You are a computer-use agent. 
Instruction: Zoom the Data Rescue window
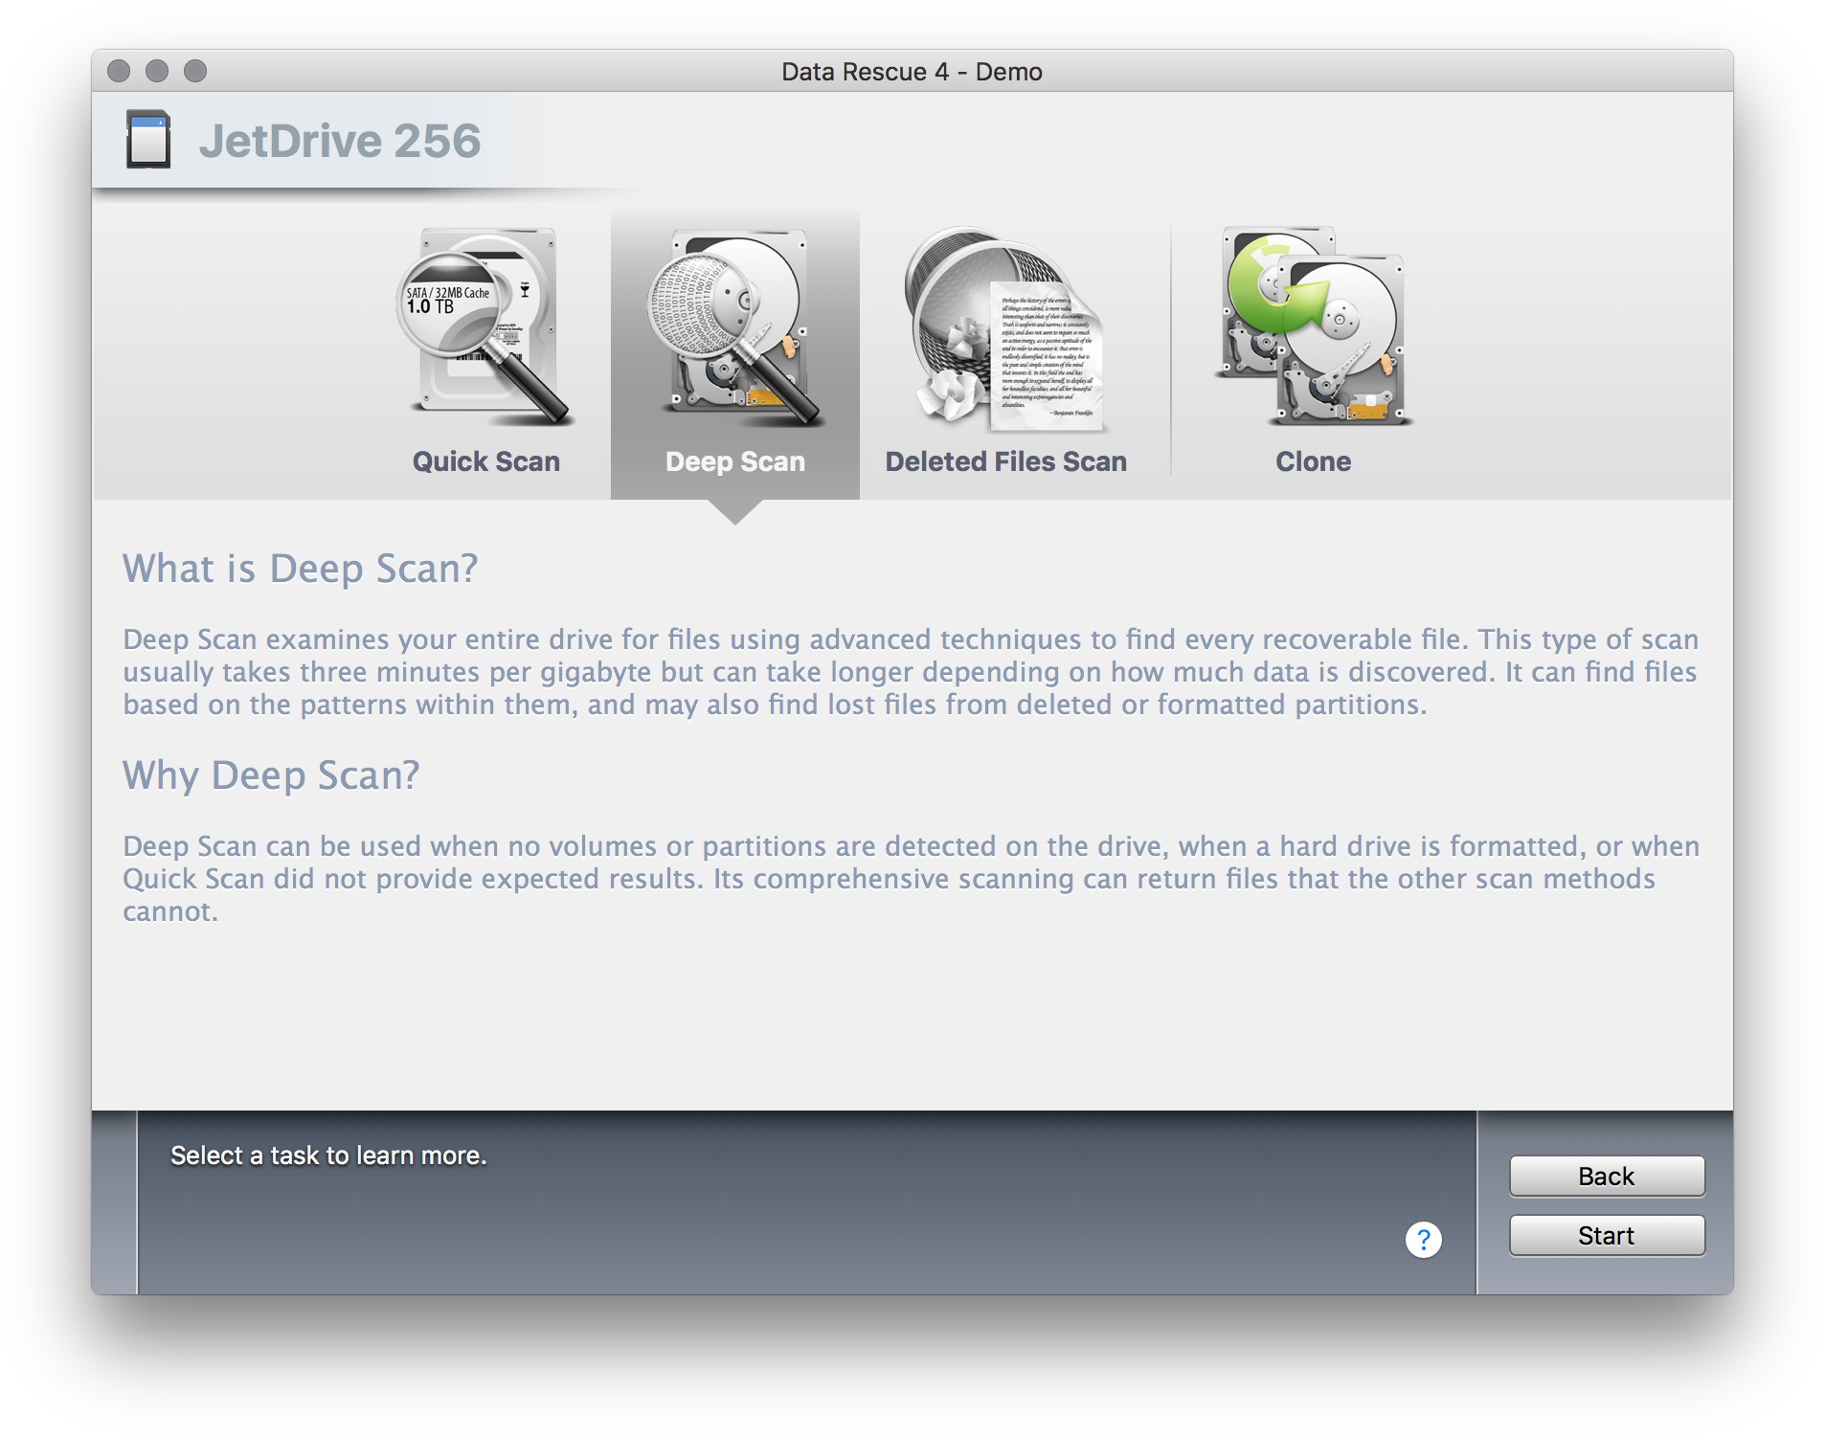point(195,71)
